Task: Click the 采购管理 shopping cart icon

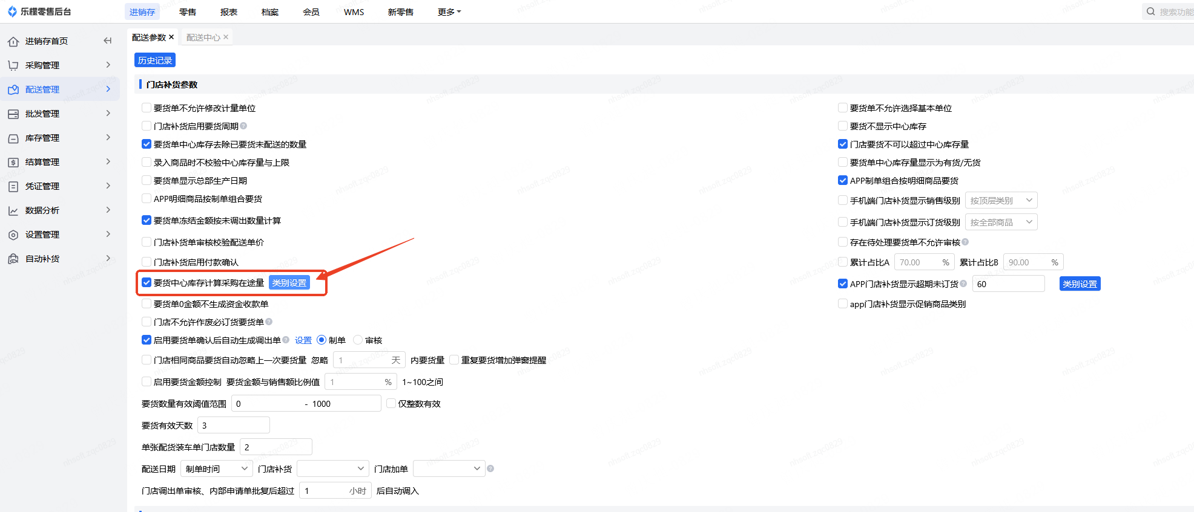Action: [x=13, y=65]
